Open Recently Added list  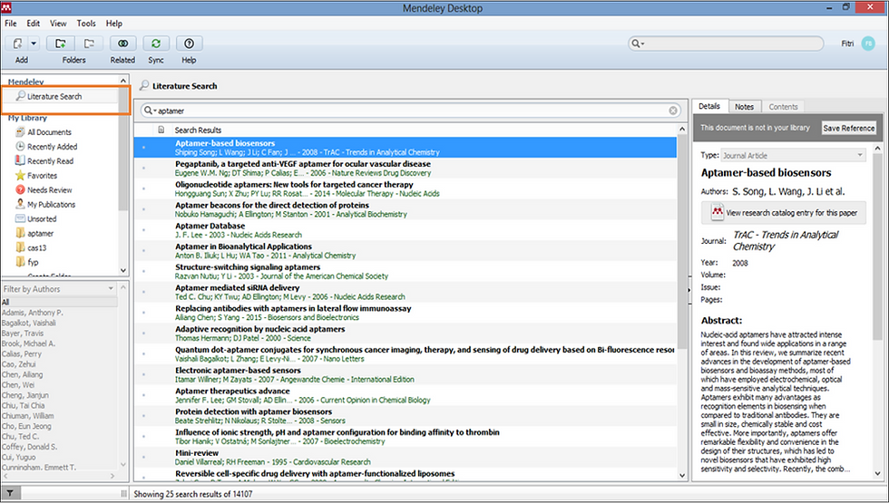[x=53, y=147]
